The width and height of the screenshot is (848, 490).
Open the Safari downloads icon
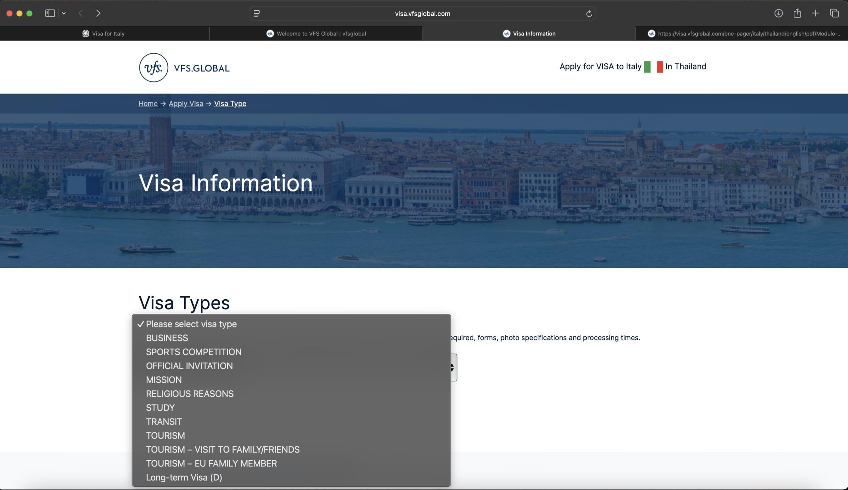coord(778,13)
